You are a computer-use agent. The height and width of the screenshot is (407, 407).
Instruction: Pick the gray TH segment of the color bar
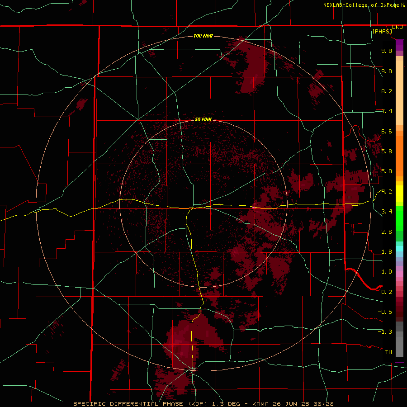pos(399,348)
